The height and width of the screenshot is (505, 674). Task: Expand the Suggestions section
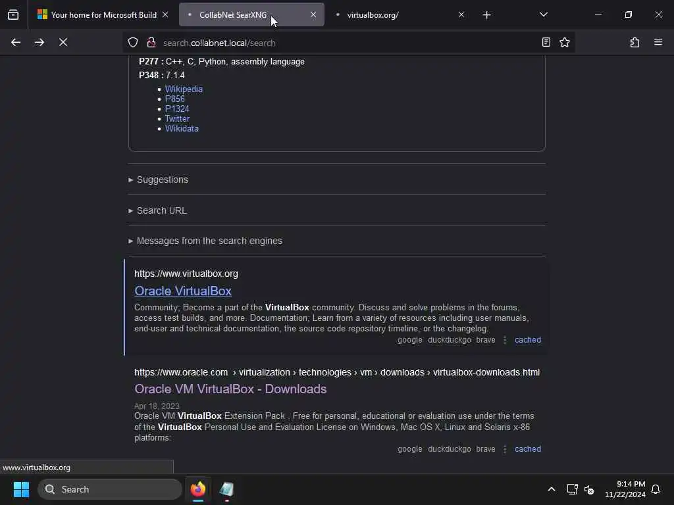tap(158, 180)
